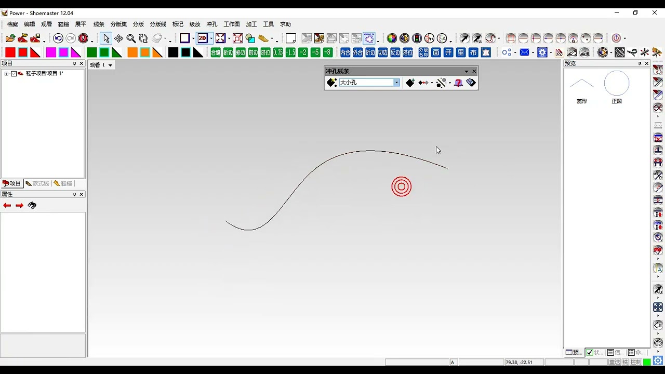665x374 pixels.
Task: Open dropdown beside the blue gear icon
Action: [551, 53]
